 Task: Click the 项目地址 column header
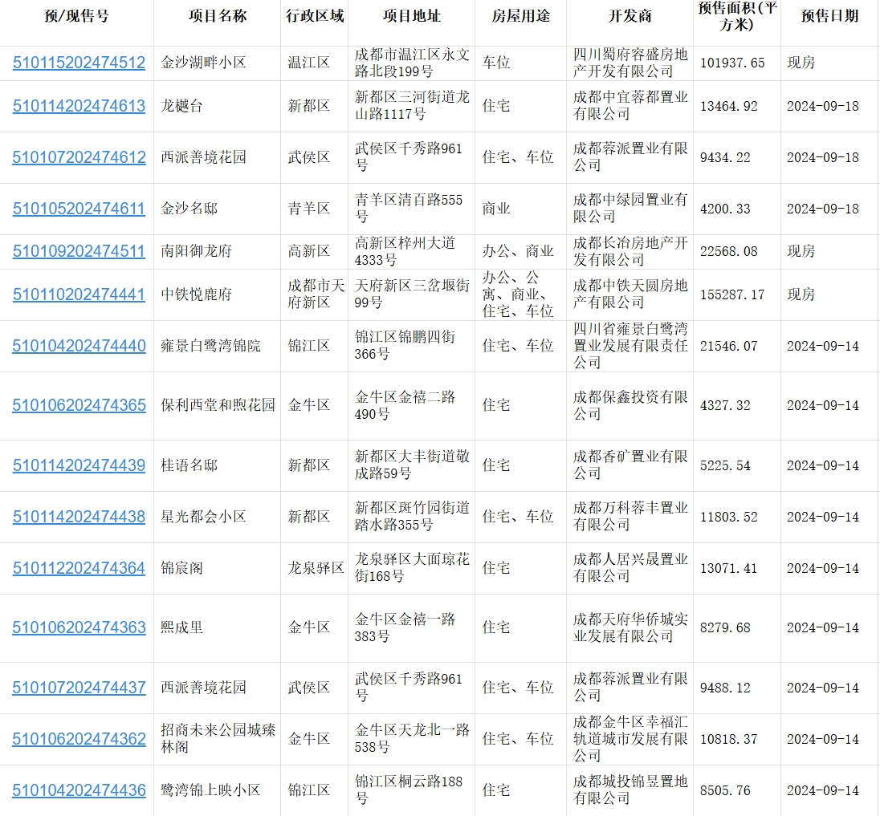(x=411, y=16)
